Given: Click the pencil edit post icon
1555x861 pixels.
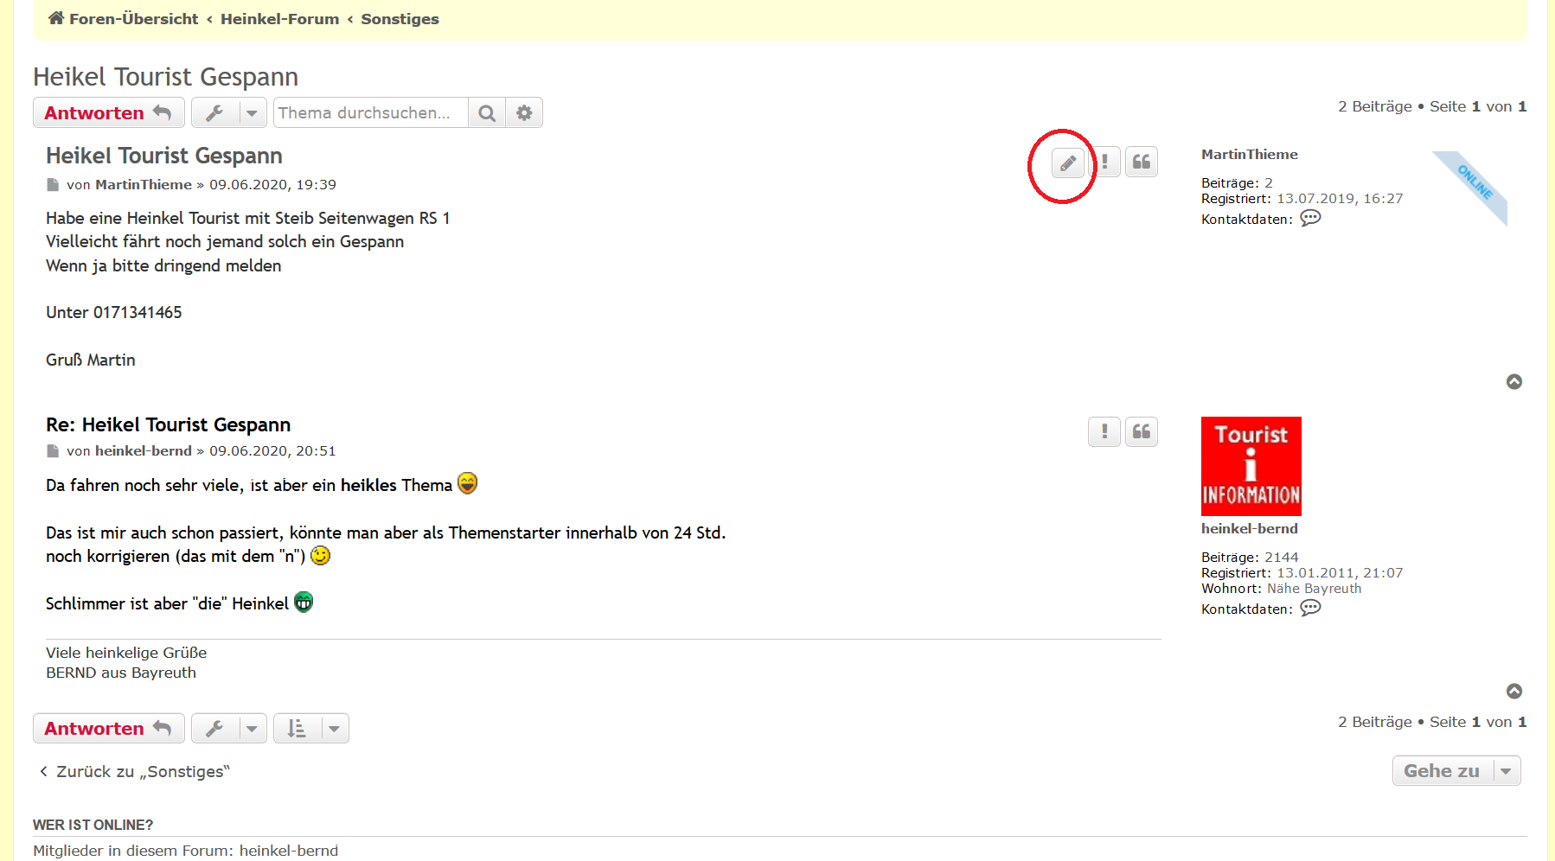Looking at the screenshot, I should (1067, 163).
